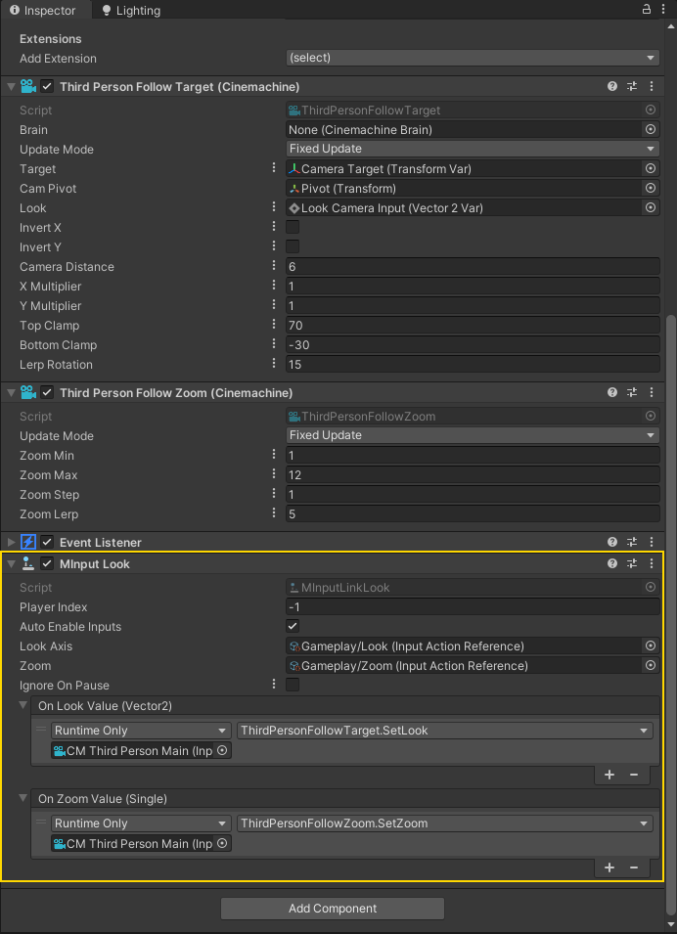Toggle Ignore On Pause checkbox
Image resolution: width=677 pixels, height=934 pixels.
pos(293,685)
